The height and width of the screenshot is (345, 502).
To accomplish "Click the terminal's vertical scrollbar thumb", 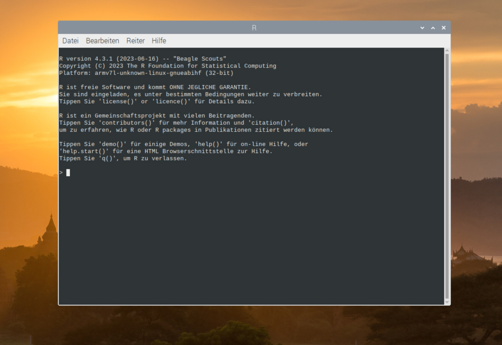I will (x=447, y=174).
